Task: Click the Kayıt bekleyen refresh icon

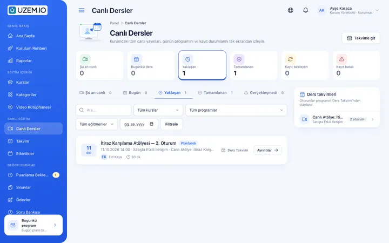Action: [290, 59]
